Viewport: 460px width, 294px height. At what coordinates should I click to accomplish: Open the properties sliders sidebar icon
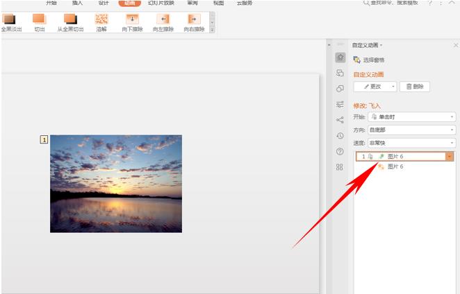pos(340,104)
